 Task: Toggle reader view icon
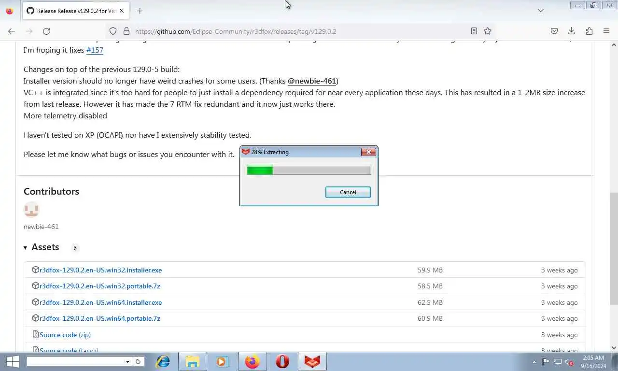click(474, 31)
